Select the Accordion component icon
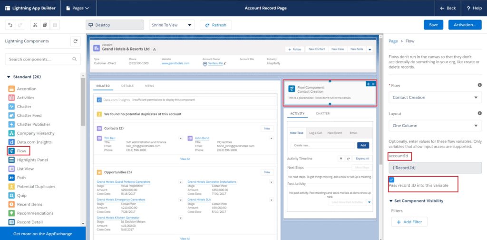 [11, 89]
